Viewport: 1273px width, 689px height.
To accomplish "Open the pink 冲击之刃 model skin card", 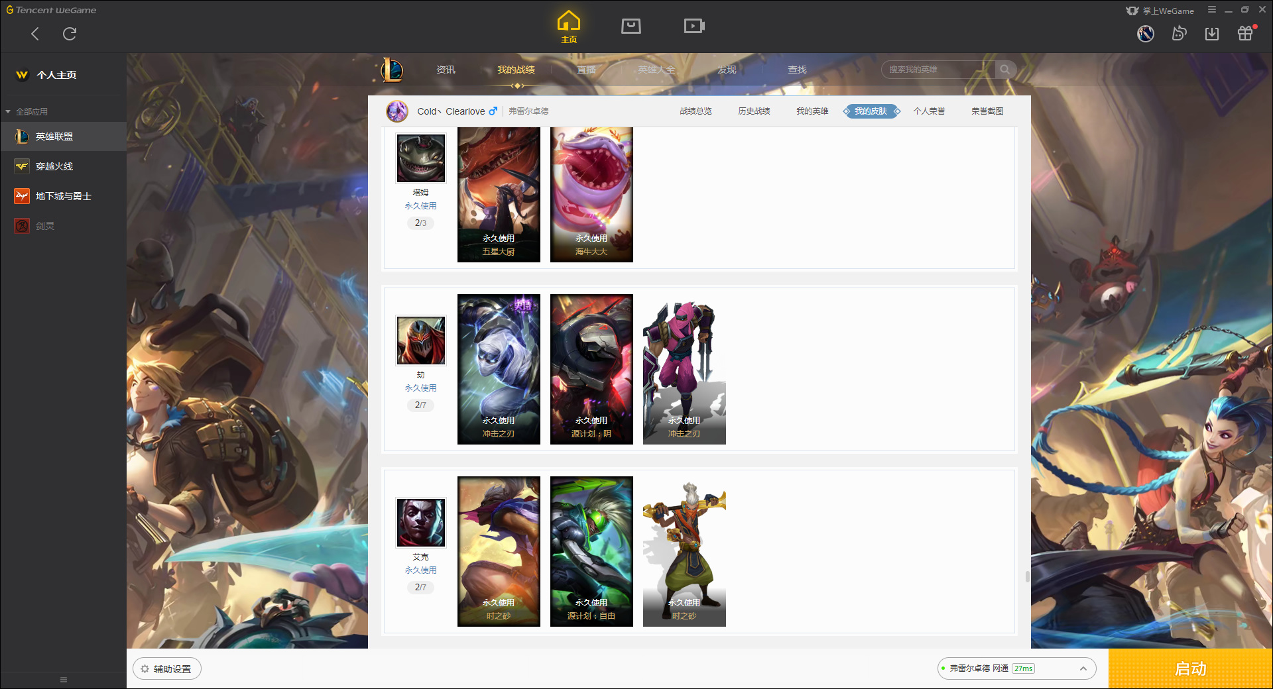I will [684, 369].
